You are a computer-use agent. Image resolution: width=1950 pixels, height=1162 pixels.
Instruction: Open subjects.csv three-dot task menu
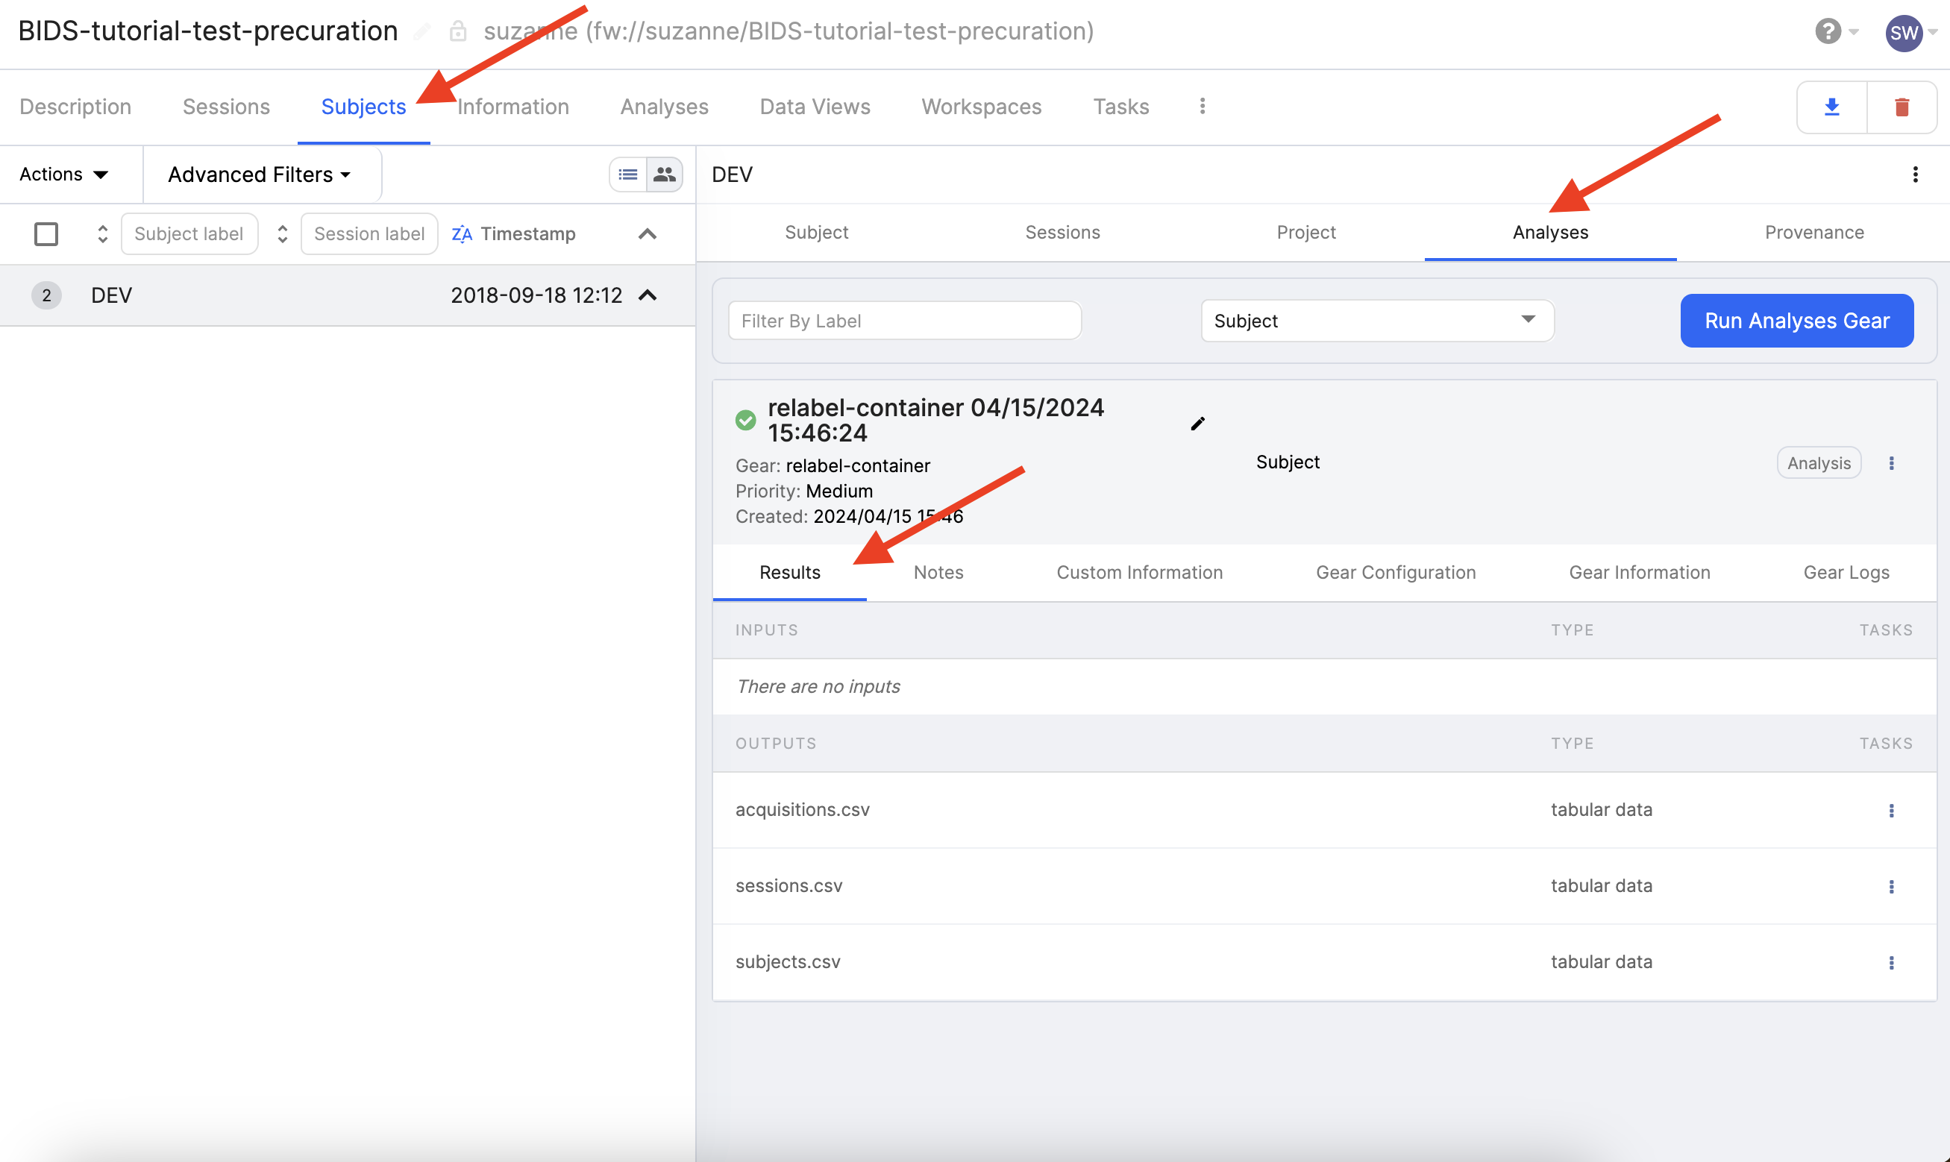click(1891, 962)
